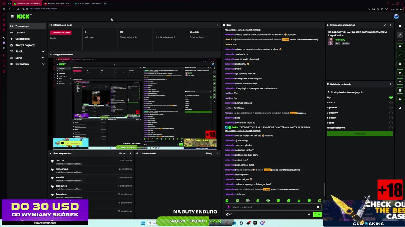Click the pencil icon in the right rail
The height and width of the screenshot is (227, 405).
click(x=400, y=35)
